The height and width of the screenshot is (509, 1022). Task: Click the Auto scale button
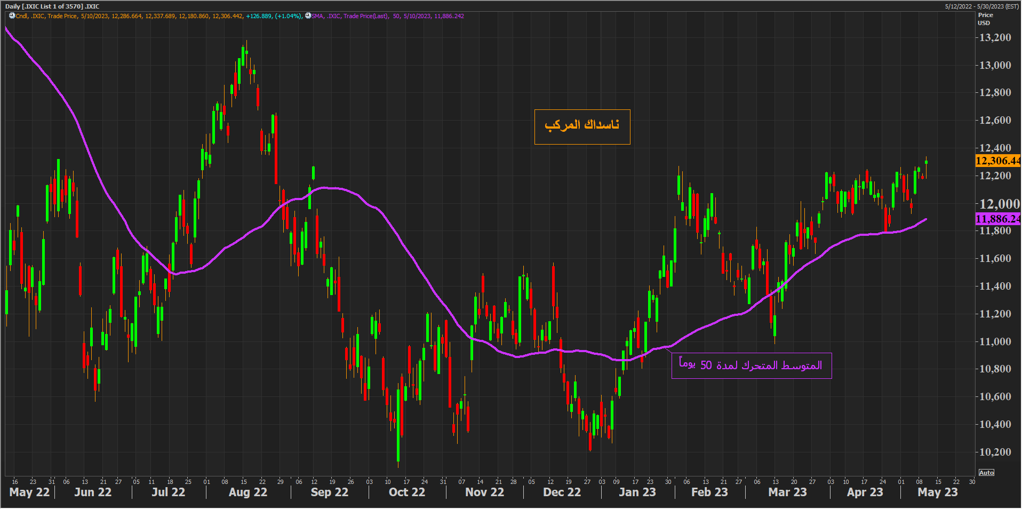coord(986,473)
